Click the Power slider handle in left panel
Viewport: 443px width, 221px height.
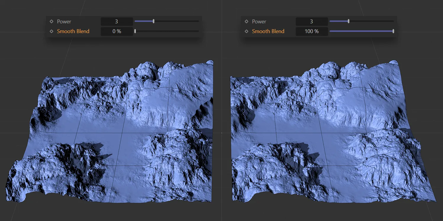153,21
